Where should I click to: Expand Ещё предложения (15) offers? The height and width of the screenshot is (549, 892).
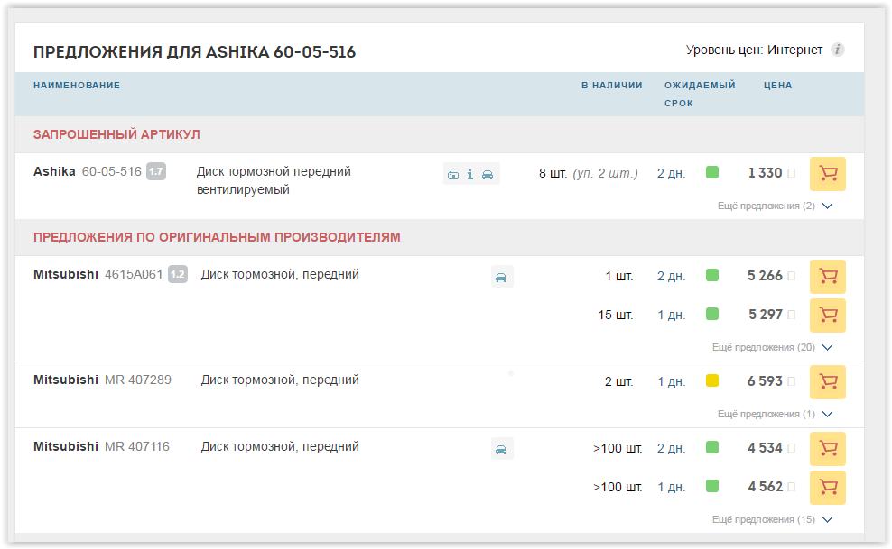point(773,519)
